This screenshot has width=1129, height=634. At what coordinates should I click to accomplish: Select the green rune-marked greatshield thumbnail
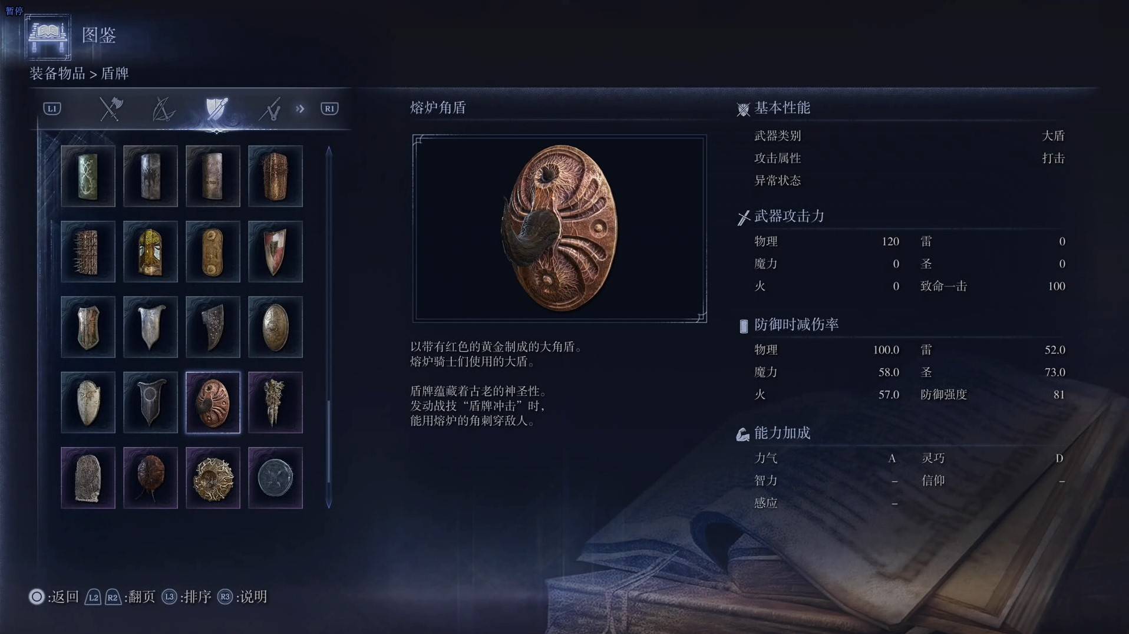88,176
